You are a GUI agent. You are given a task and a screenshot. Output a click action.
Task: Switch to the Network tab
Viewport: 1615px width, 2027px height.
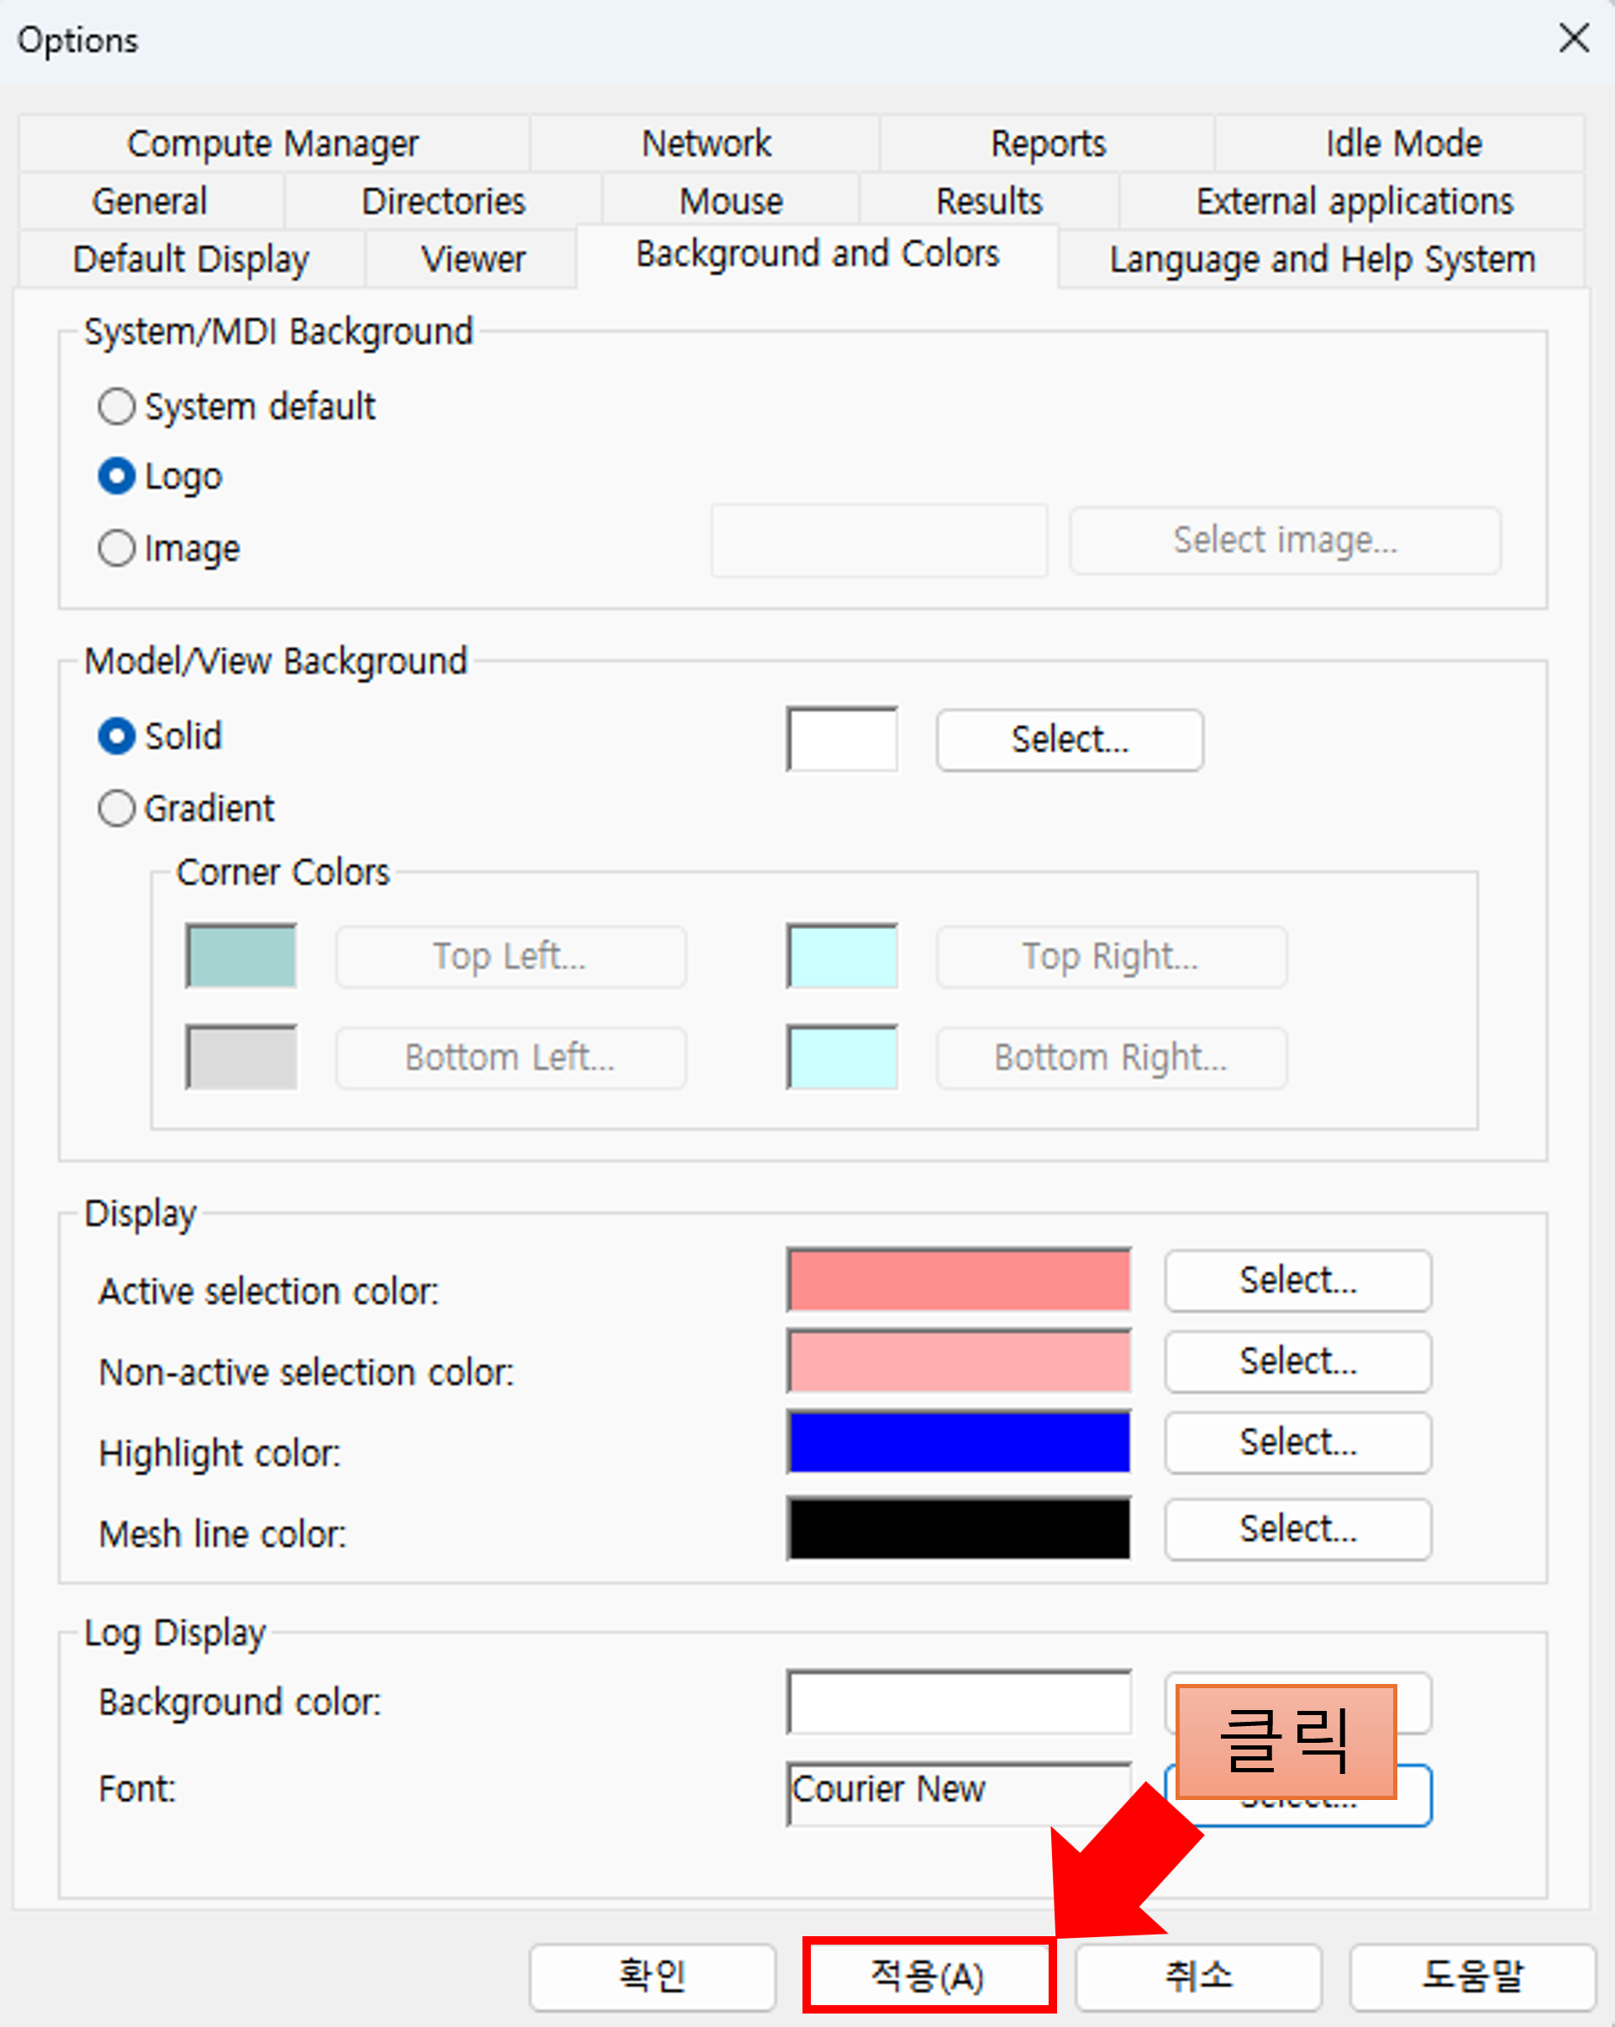point(706,144)
